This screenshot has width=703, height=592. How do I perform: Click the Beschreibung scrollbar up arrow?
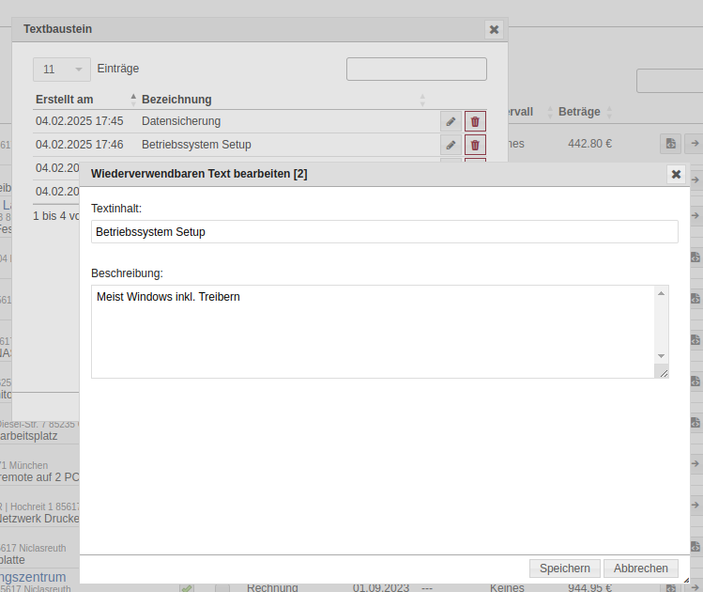tap(662, 294)
